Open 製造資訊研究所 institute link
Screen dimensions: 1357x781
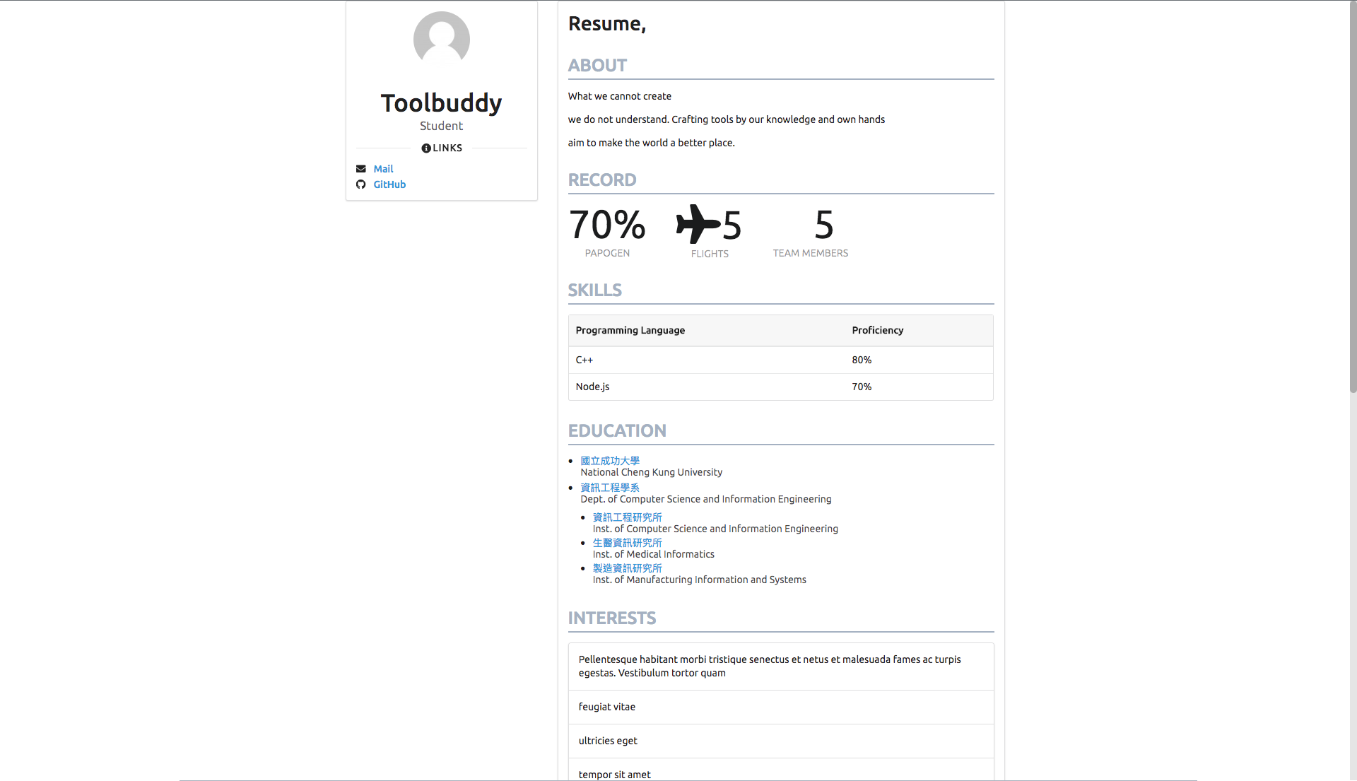(x=627, y=568)
